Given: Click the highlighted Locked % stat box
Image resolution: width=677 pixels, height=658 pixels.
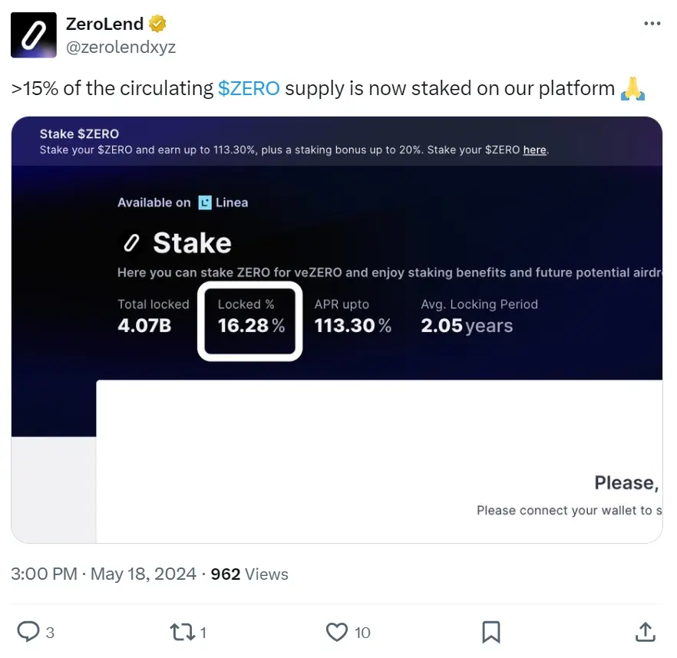Looking at the screenshot, I should [249, 322].
